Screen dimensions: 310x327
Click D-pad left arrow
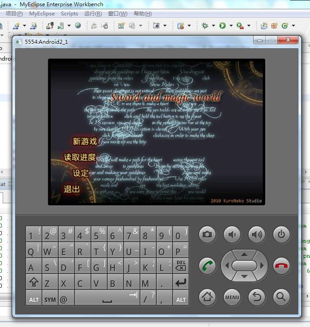coord(227,266)
